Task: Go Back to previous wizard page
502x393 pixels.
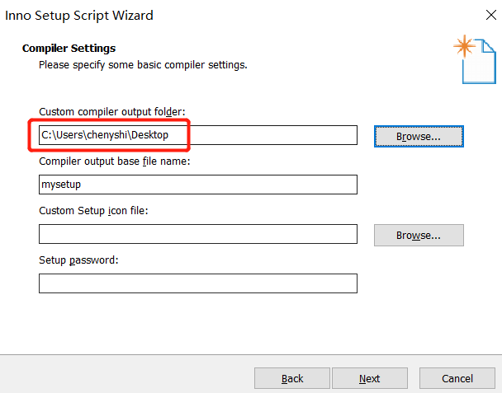Action: [x=292, y=378]
